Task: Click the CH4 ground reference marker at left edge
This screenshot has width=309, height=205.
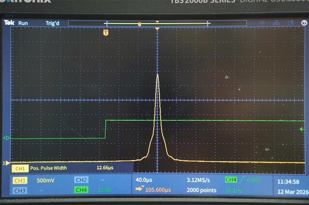Action: pyautogui.click(x=7, y=138)
